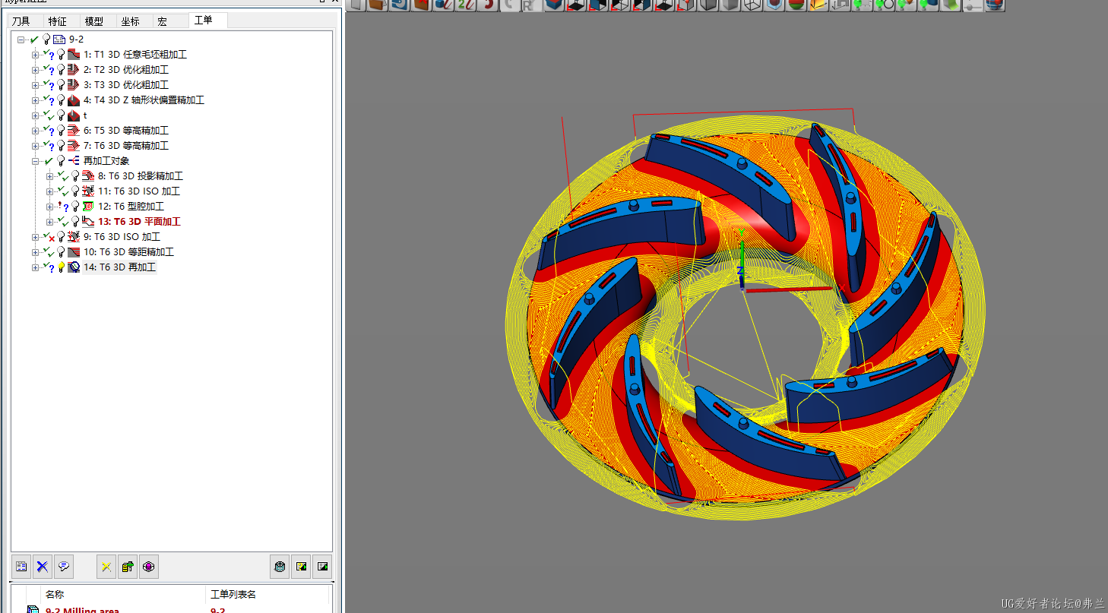Image resolution: width=1108 pixels, height=613 pixels.
Task: Toggle light bulb of 再加工对象
Action: (x=61, y=161)
